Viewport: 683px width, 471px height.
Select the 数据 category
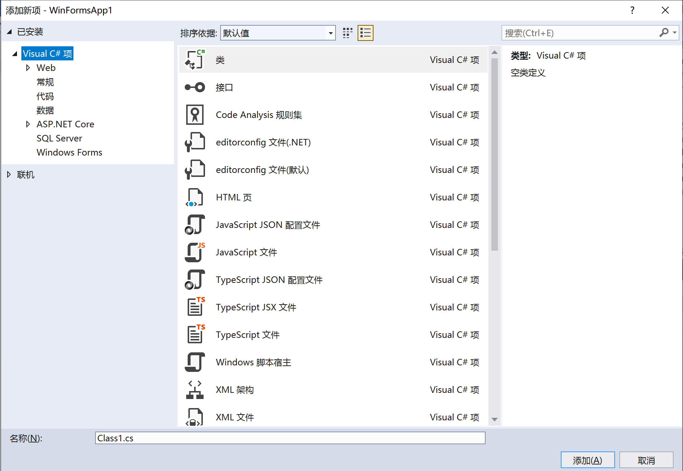click(x=45, y=110)
